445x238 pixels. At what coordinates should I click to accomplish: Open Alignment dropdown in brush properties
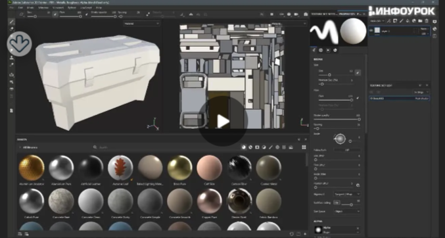click(347, 194)
